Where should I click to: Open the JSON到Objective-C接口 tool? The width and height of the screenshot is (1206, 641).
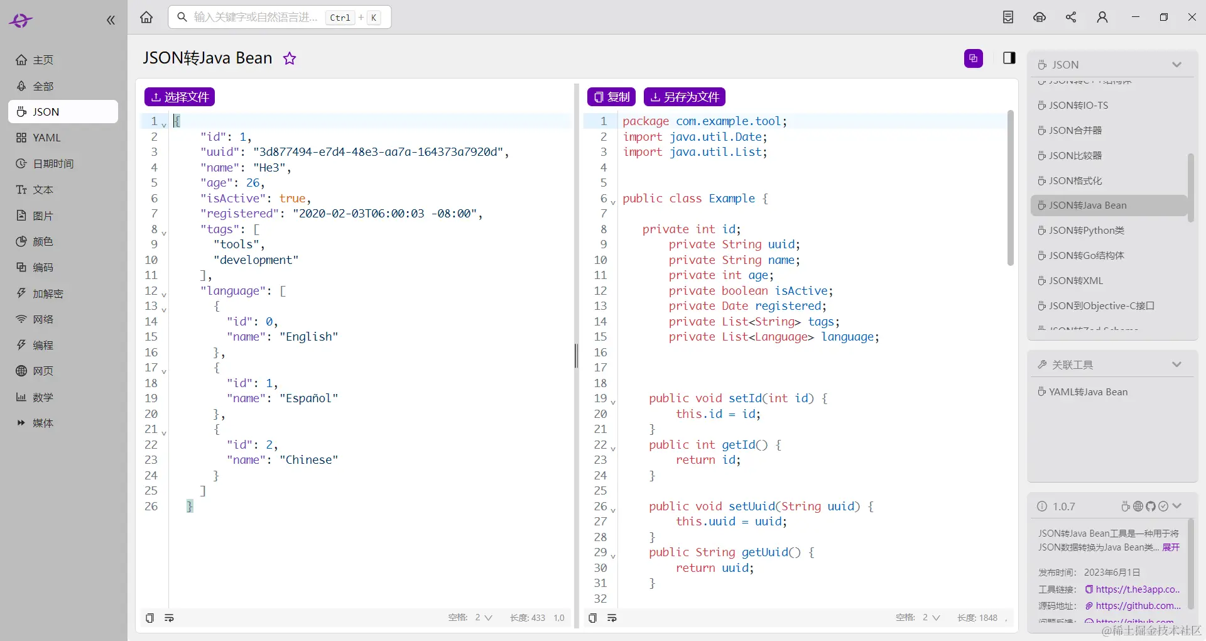1109,306
